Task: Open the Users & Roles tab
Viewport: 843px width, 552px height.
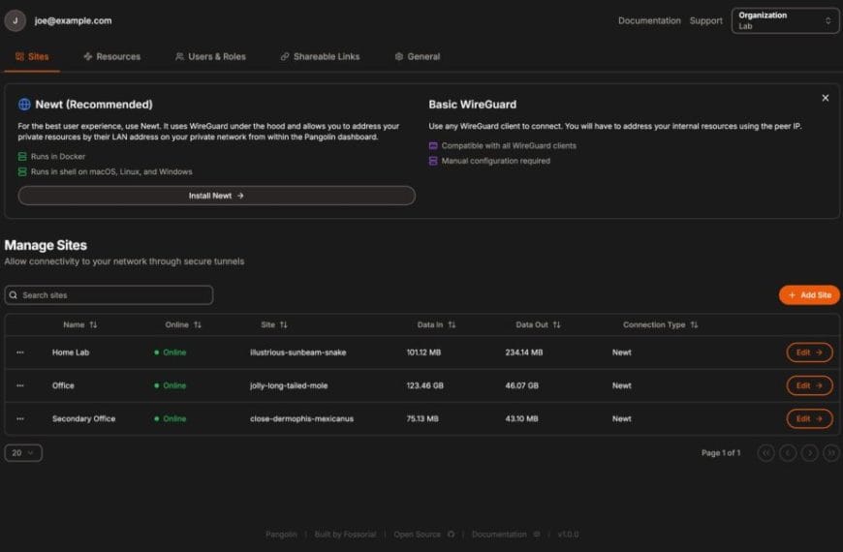Action: [x=210, y=56]
